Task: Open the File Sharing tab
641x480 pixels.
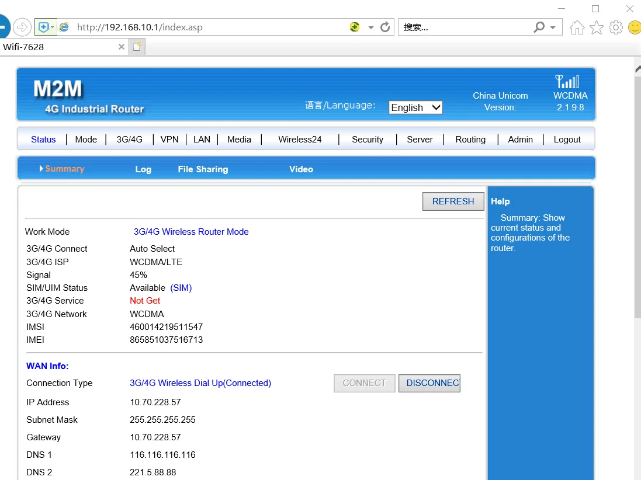Action: click(203, 169)
